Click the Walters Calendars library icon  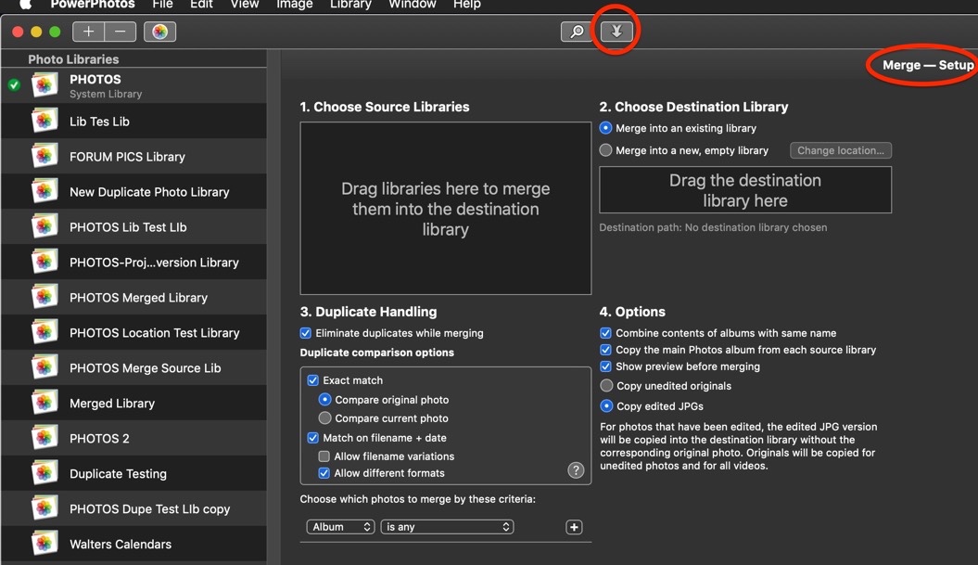[x=44, y=544]
